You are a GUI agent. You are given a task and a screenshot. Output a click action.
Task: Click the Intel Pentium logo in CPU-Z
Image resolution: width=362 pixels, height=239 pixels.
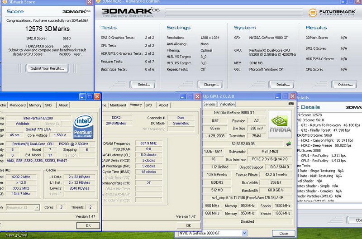coord(83,127)
